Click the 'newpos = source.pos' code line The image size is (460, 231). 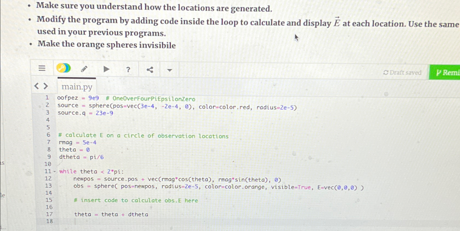177,179
